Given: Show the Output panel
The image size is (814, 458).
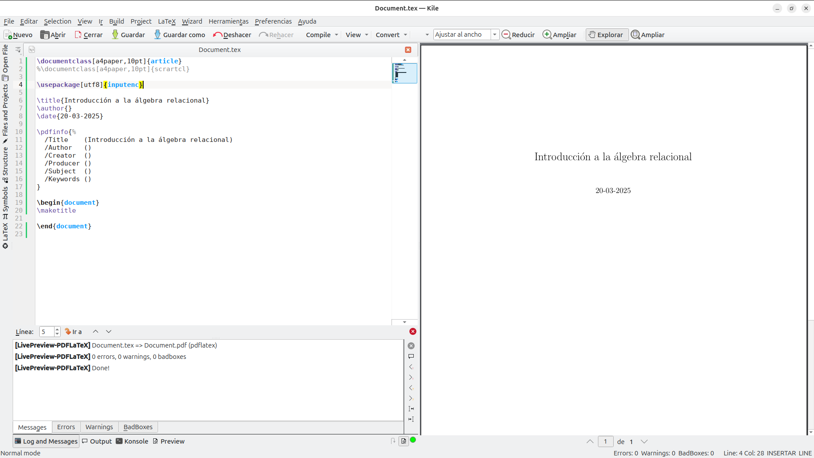Looking at the screenshot, I should click(x=97, y=441).
